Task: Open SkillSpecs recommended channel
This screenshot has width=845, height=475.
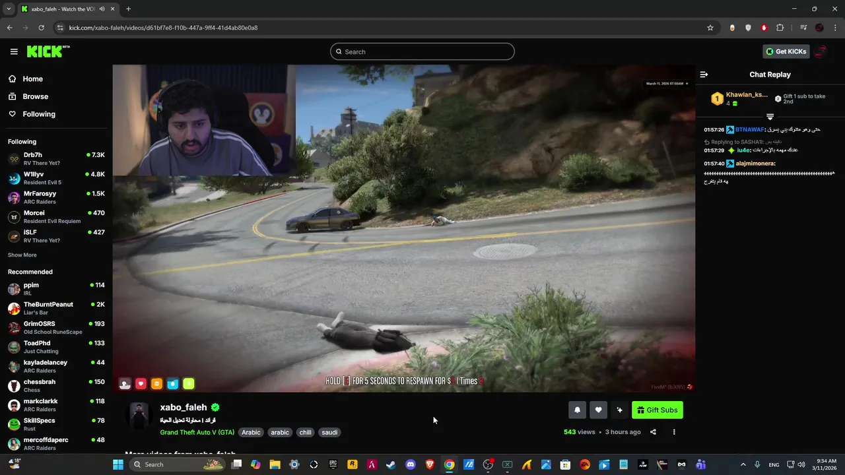Action: [x=56, y=424]
